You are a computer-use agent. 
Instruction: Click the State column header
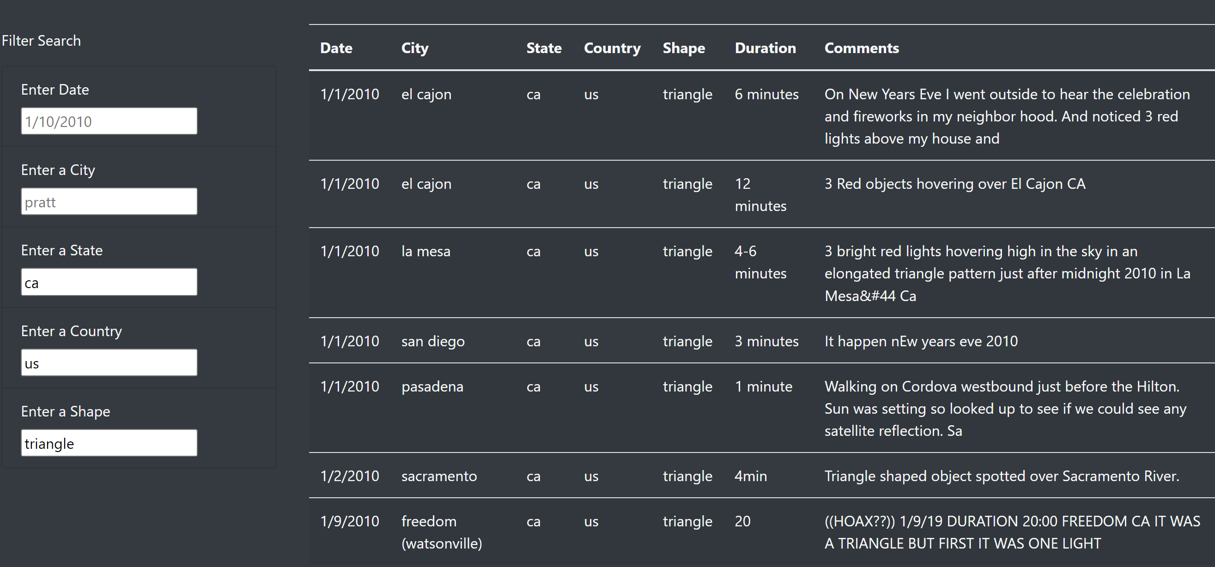544,48
